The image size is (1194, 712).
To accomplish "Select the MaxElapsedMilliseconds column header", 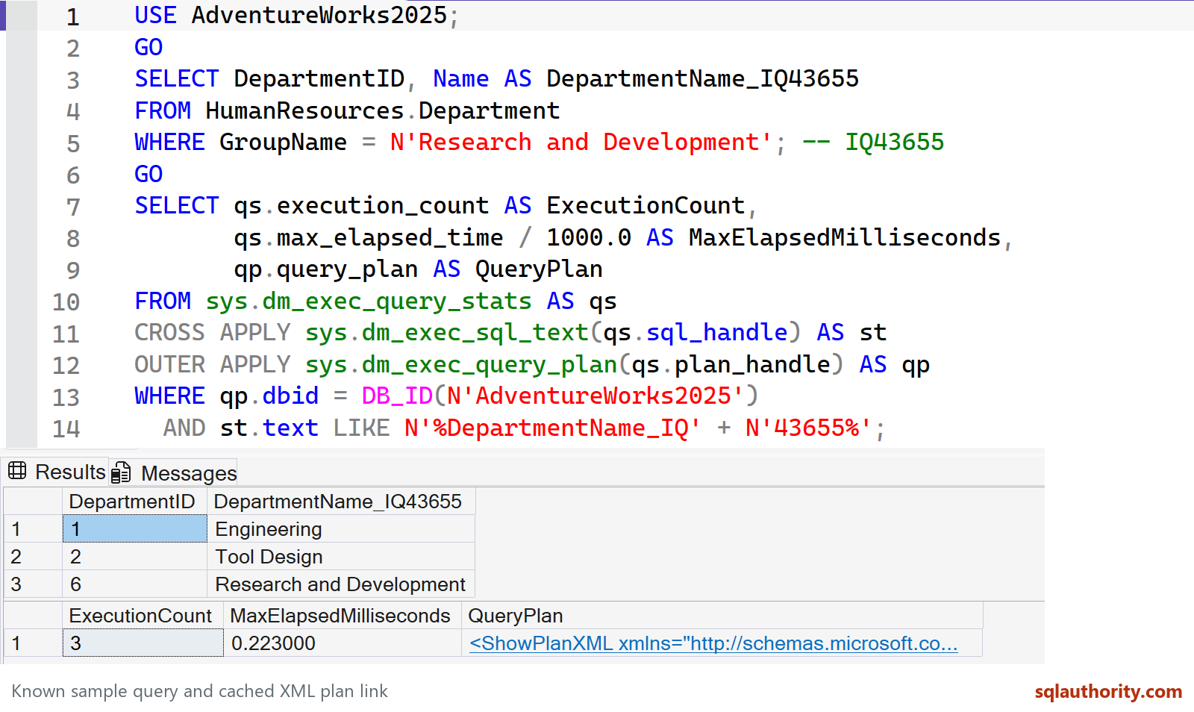I will pos(343,616).
